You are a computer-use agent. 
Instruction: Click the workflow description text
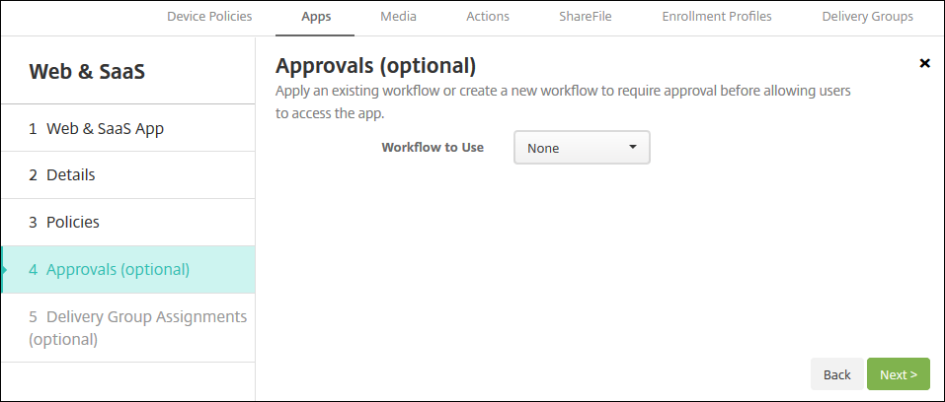[x=563, y=101]
